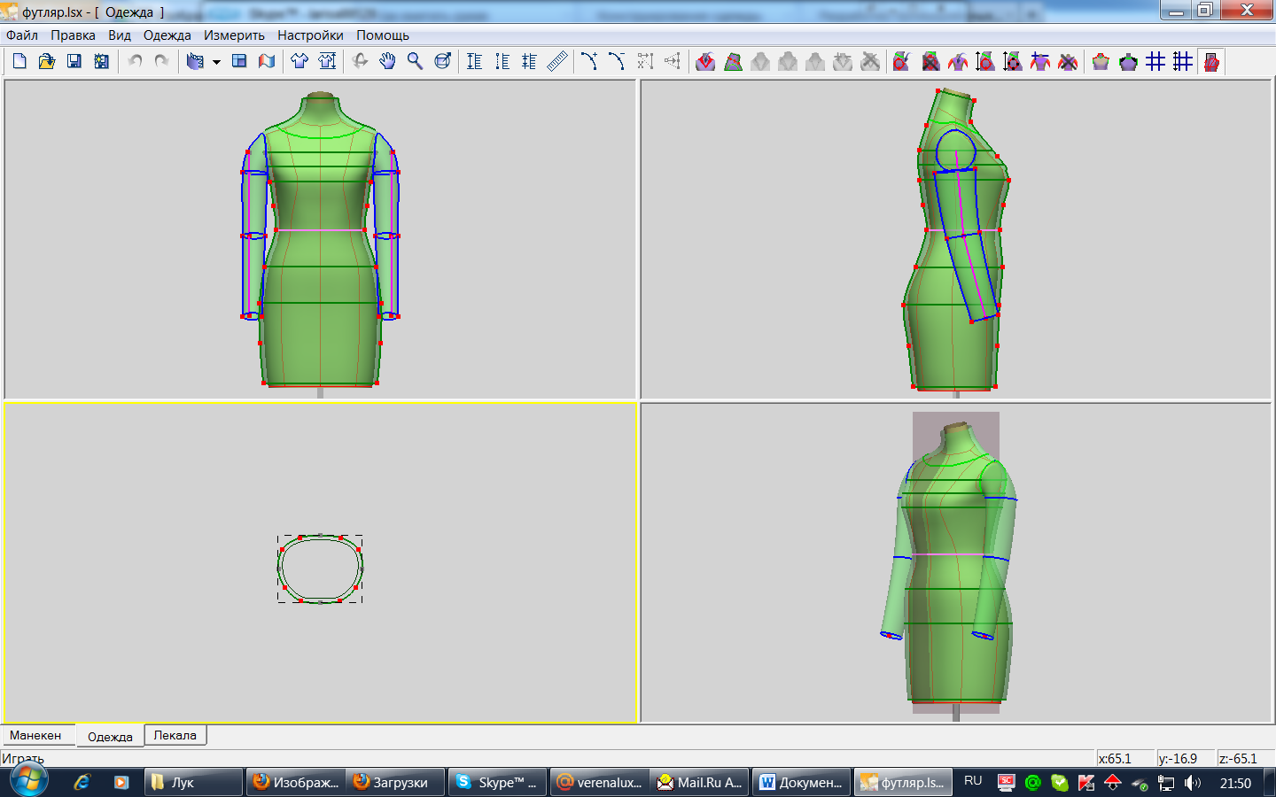This screenshot has width=1276, height=797.
Task: Click the Undo arrow icon
Action: [x=135, y=61]
